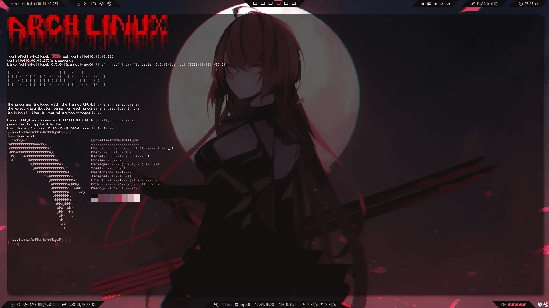Click the download speed 2 KB/s indicator

(x=310, y=305)
